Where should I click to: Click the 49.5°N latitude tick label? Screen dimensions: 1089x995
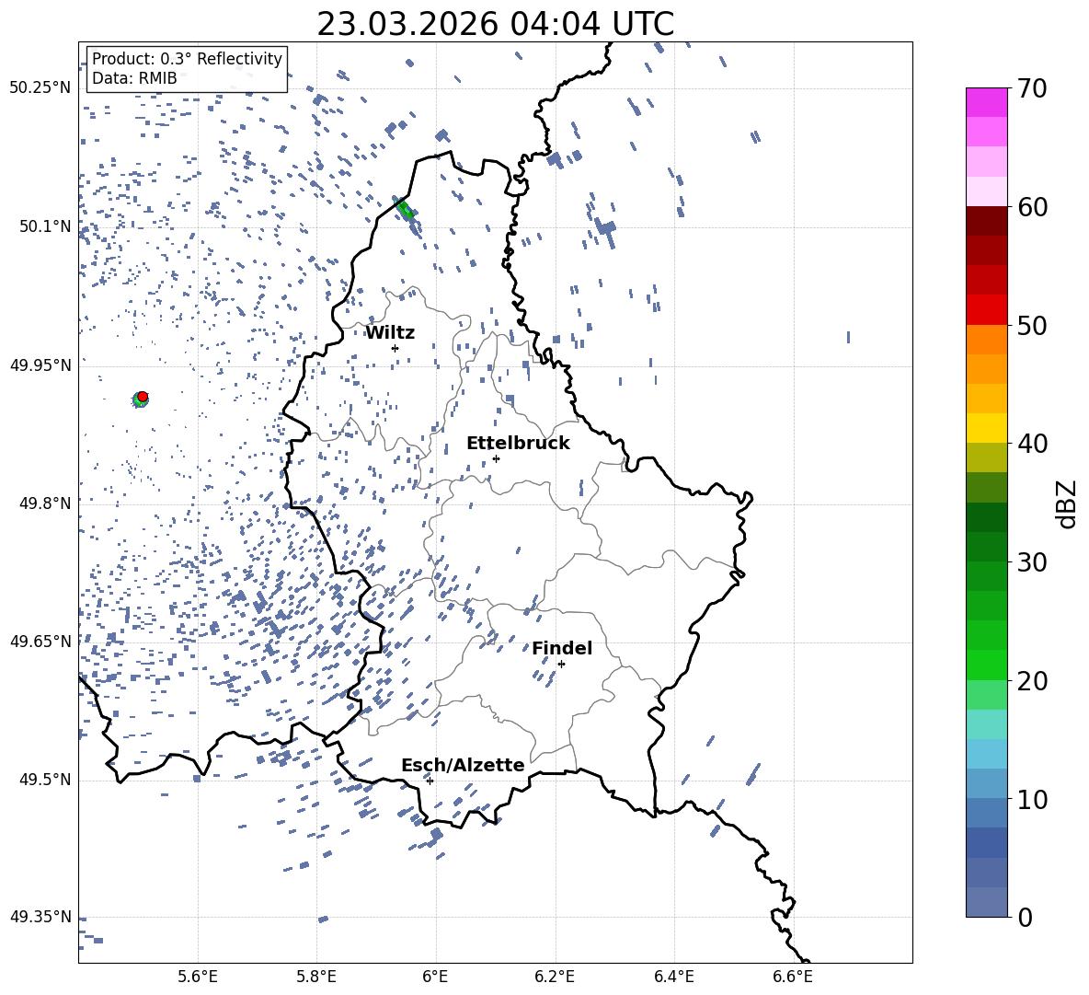pyautogui.click(x=45, y=780)
